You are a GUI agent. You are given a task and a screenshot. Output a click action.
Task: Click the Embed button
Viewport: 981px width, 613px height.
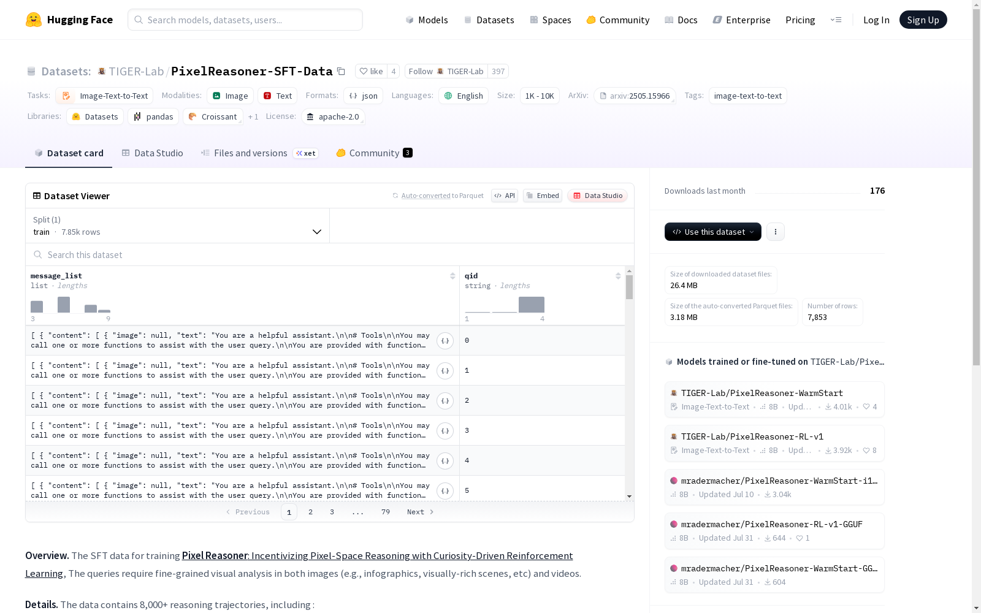543,196
